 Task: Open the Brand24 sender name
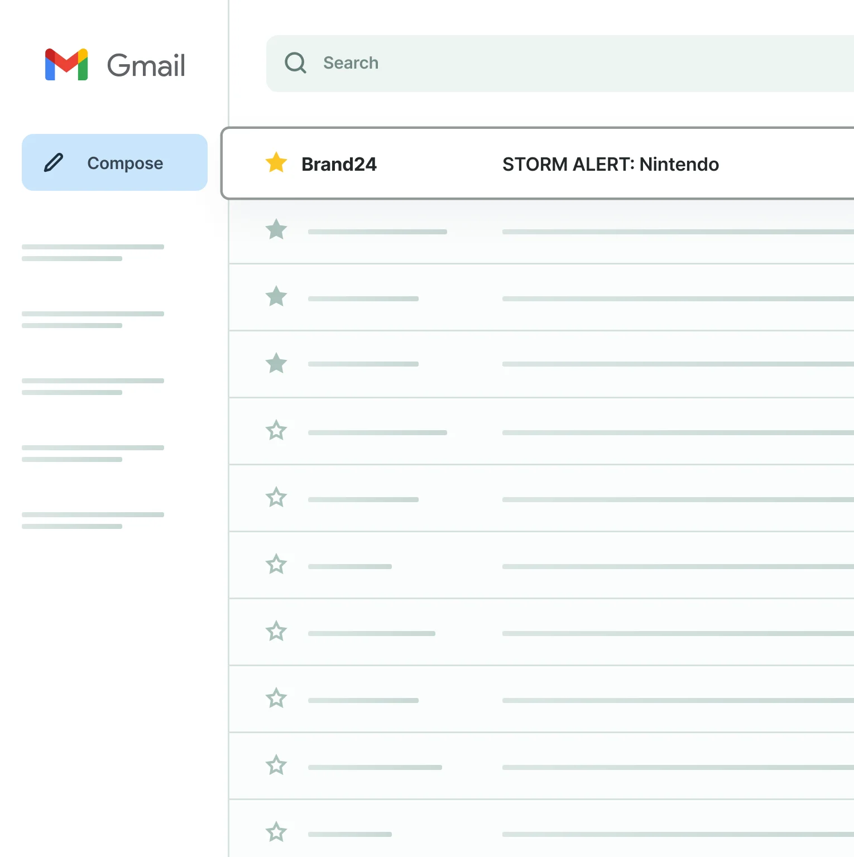(x=339, y=164)
